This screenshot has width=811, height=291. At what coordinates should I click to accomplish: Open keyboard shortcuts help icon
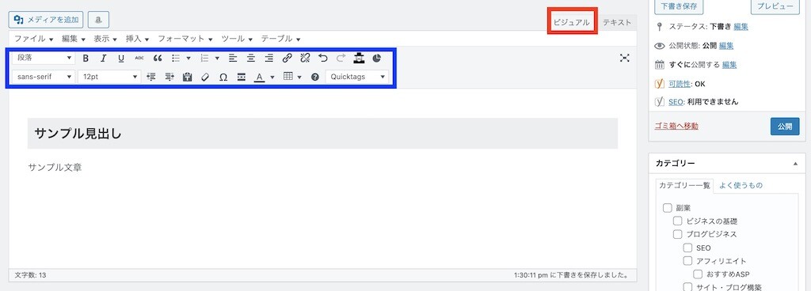[315, 77]
